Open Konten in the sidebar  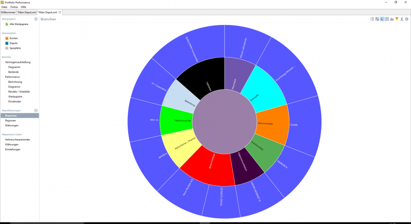(14, 38)
